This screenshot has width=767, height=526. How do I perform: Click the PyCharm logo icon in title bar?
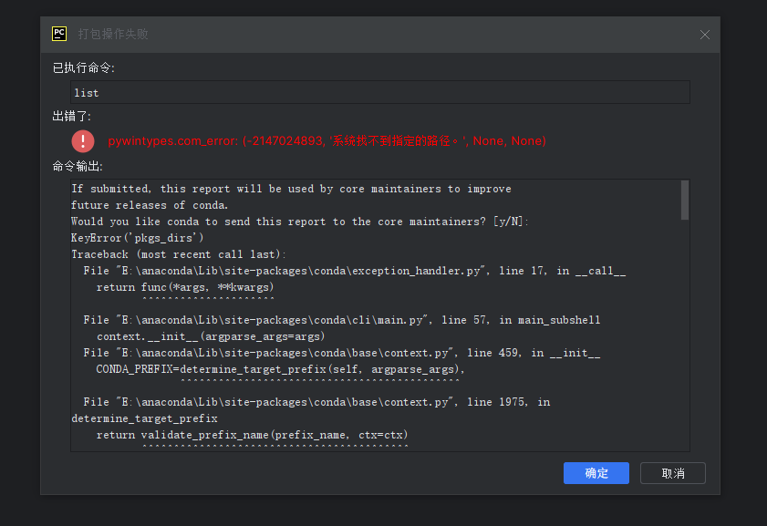59,34
